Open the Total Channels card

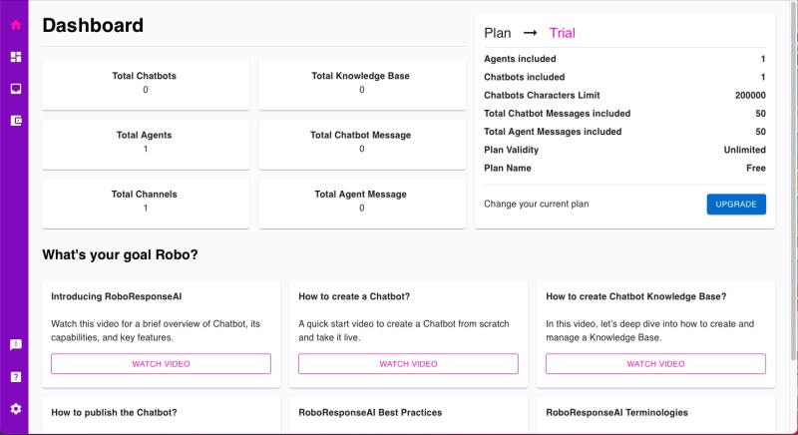(146, 203)
